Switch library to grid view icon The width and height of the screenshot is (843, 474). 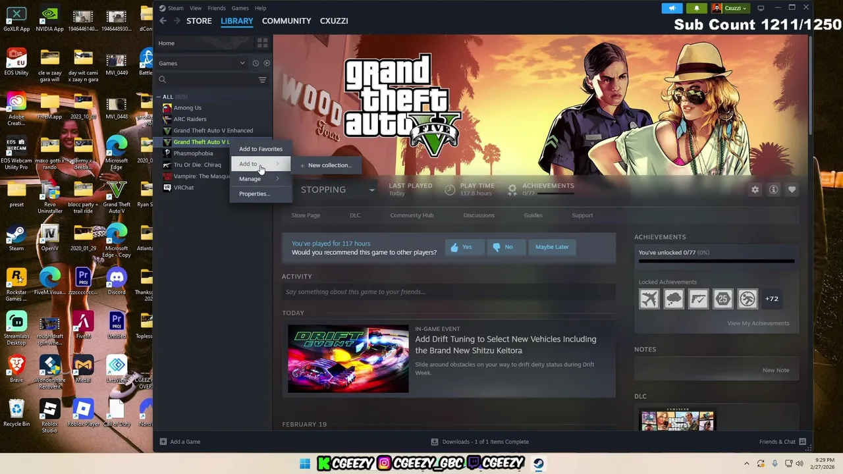pyautogui.click(x=262, y=43)
